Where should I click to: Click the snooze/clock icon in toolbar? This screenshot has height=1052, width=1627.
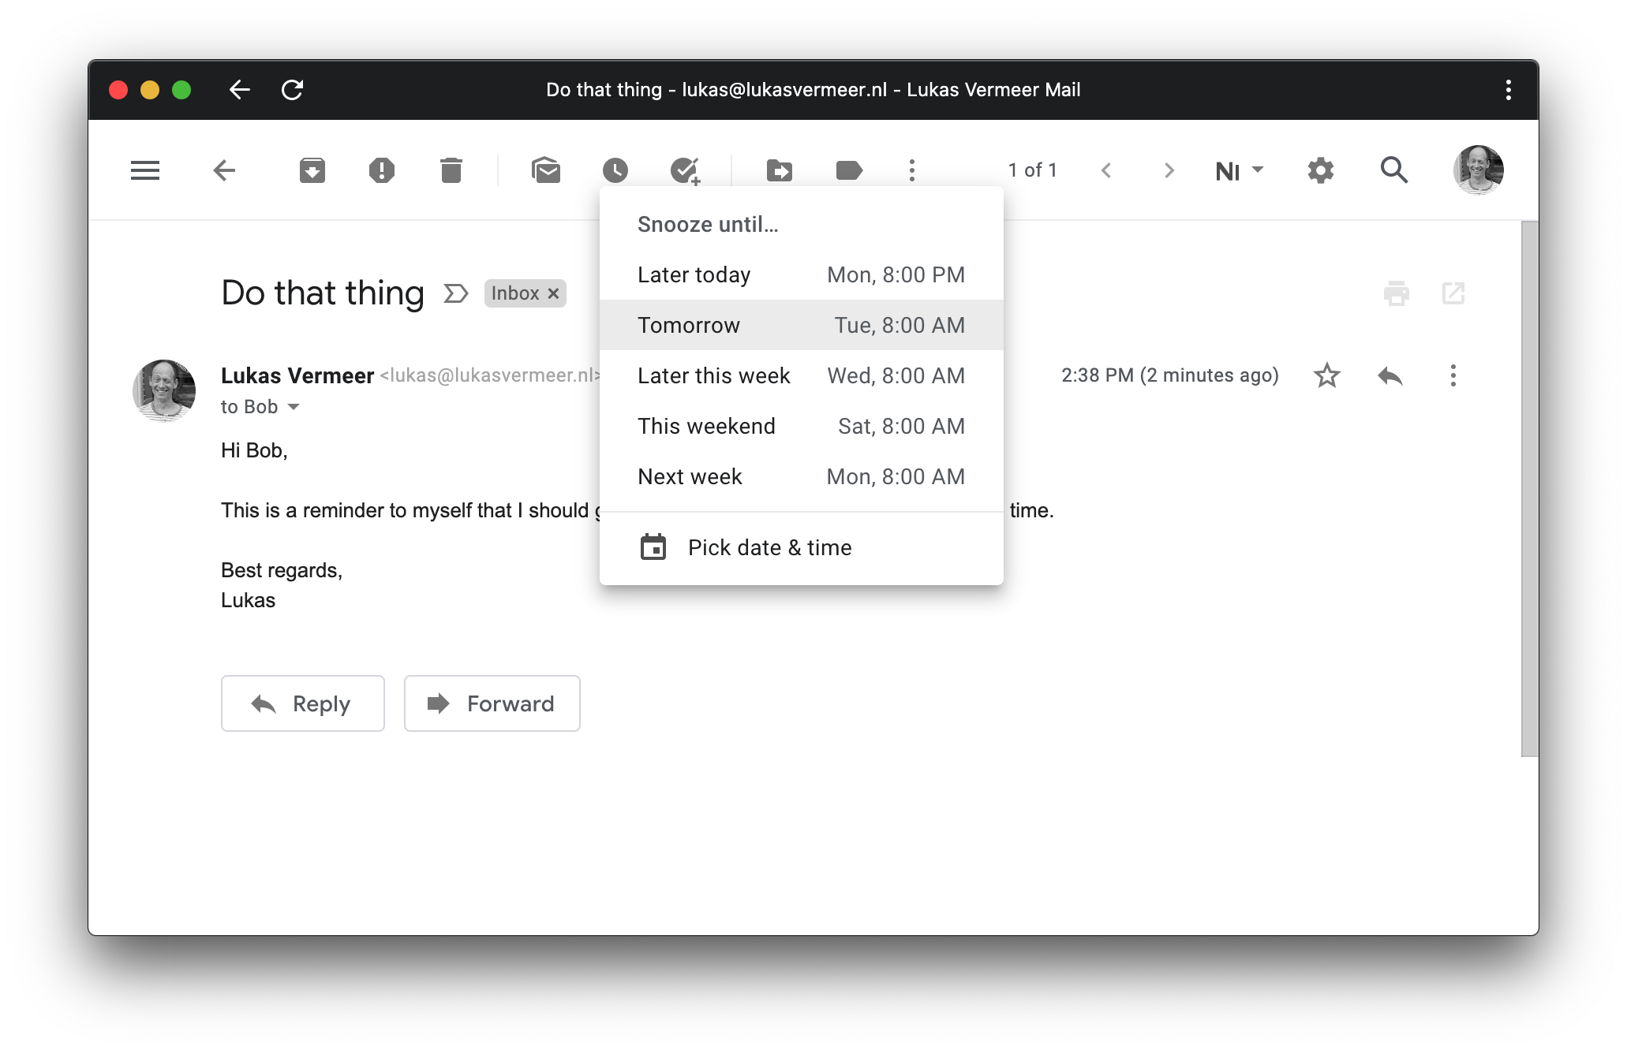(615, 170)
